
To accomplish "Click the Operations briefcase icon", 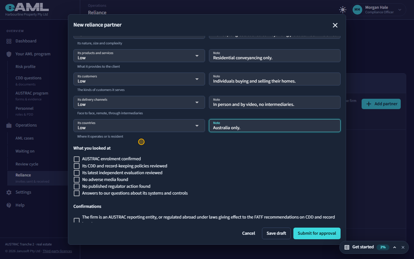I will coord(9,125).
